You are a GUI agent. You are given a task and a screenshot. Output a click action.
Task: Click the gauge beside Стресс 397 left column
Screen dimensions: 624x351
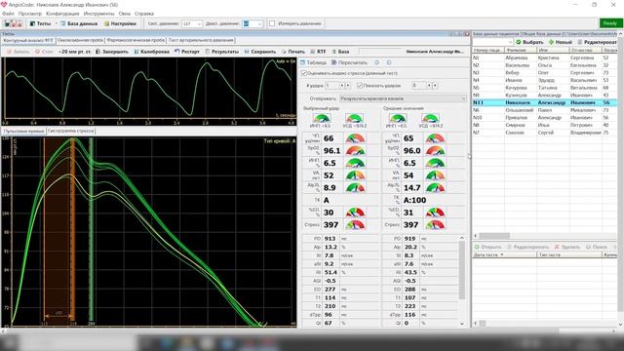point(355,225)
